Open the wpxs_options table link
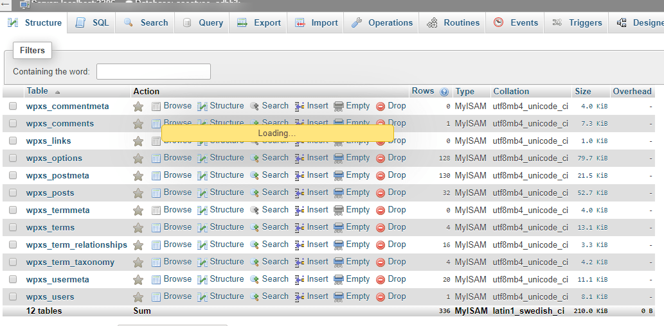The width and height of the screenshot is (664, 326). [x=54, y=158]
